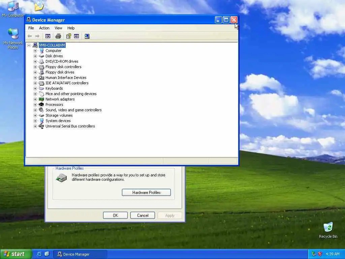345x259 pixels.
Task: Select the Processors text label
Action: (x=54, y=105)
